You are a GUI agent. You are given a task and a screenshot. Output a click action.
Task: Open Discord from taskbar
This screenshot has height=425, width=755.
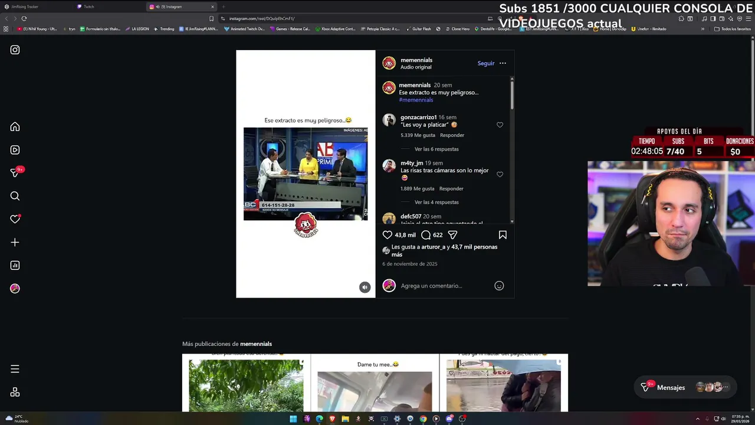[449, 419]
